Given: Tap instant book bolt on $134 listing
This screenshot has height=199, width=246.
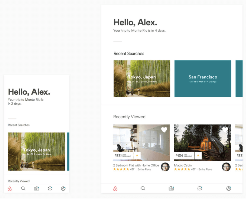Looking at the screenshot, I should tap(198, 156).
